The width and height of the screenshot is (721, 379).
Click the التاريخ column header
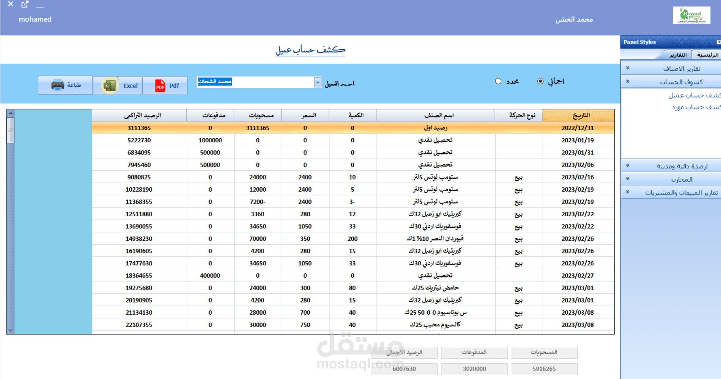click(578, 115)
